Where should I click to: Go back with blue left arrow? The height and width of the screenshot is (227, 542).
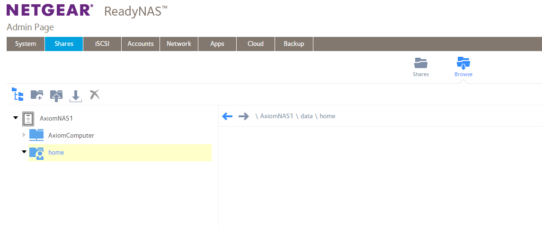tap(227, 116)
